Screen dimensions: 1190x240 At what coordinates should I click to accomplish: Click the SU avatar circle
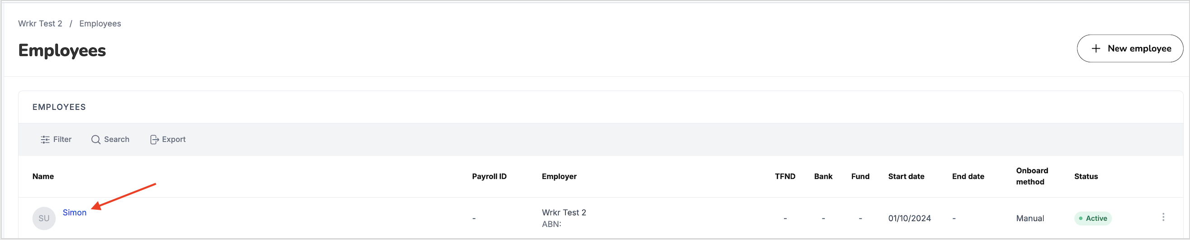tap(44, 218)
